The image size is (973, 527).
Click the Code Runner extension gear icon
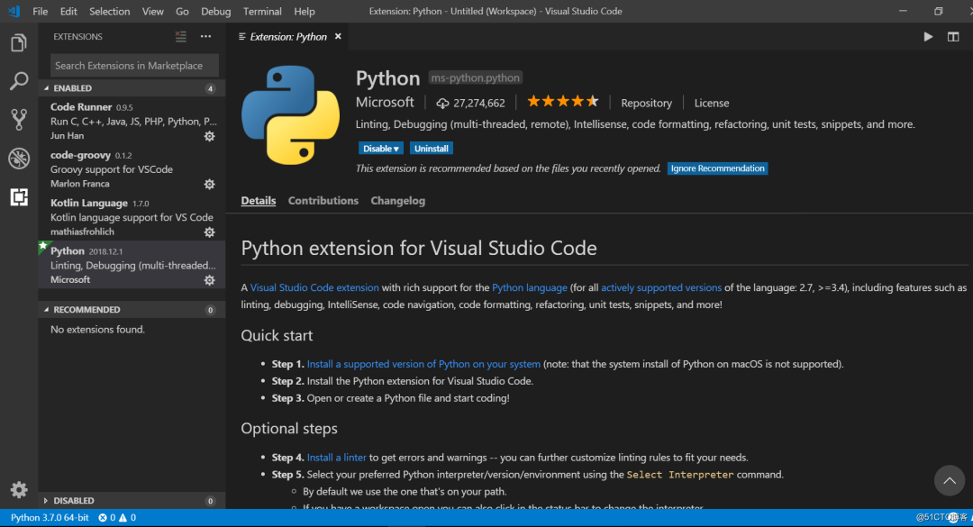209,136
